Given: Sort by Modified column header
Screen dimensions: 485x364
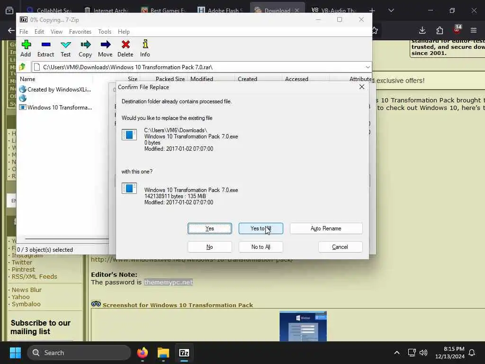Looking at the screenshot, I should [x=202, y=79].
